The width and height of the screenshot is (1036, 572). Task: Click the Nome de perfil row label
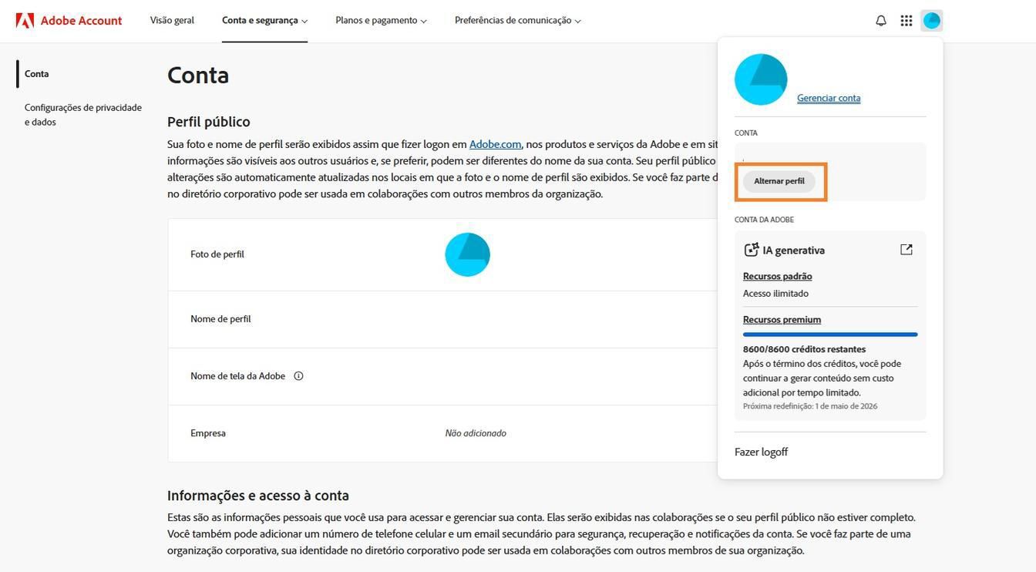[x=220, y=319]
